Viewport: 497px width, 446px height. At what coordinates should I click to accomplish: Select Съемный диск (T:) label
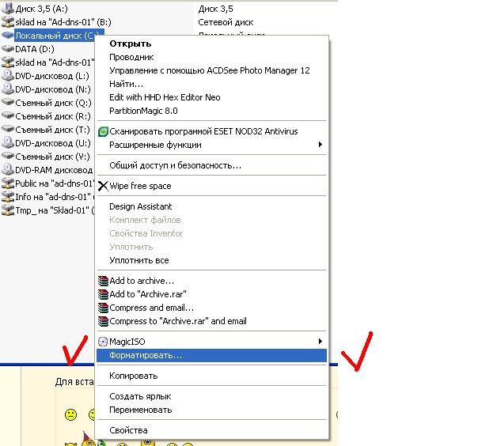click(52, 130)
